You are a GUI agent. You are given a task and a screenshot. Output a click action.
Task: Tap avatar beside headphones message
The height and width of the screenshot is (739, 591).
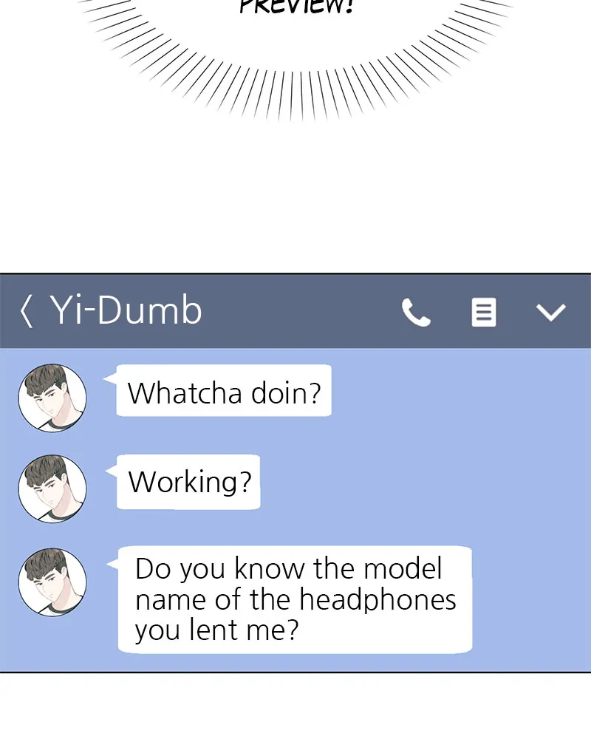(x=52, y=582)
